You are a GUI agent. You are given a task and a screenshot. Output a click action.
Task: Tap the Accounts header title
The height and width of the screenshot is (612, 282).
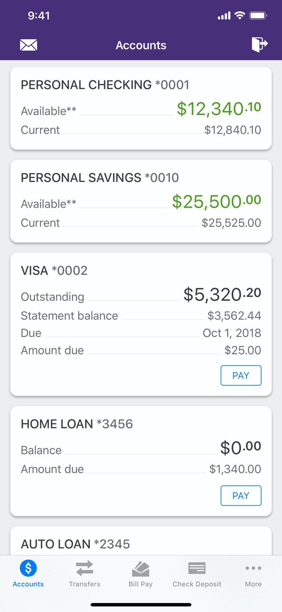click(141, 45)
